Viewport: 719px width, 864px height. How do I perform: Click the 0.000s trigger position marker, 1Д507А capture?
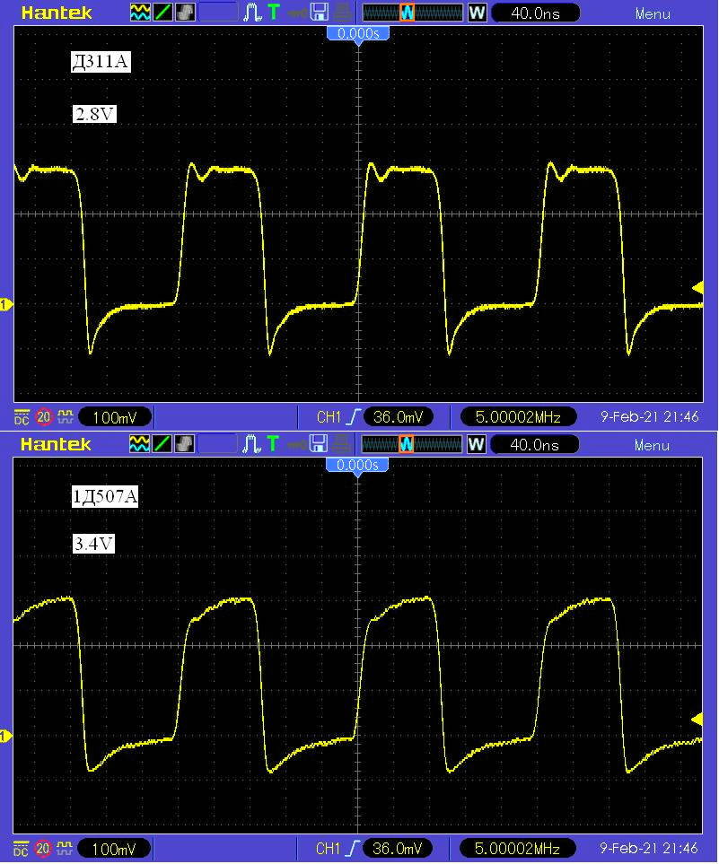tap(358, 466)
